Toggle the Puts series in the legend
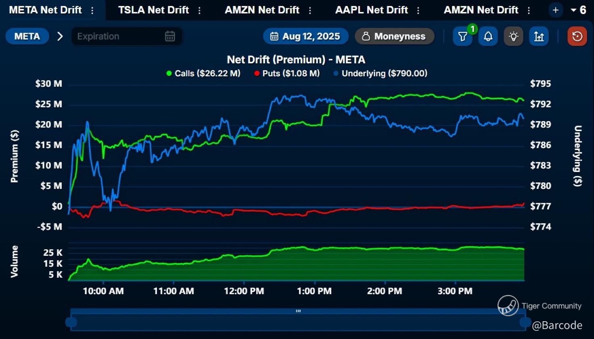 coord(287,73)
